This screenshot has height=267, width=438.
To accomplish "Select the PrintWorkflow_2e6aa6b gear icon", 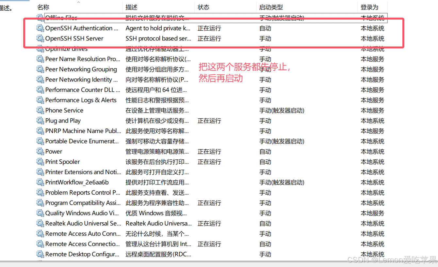I will 40,182.
